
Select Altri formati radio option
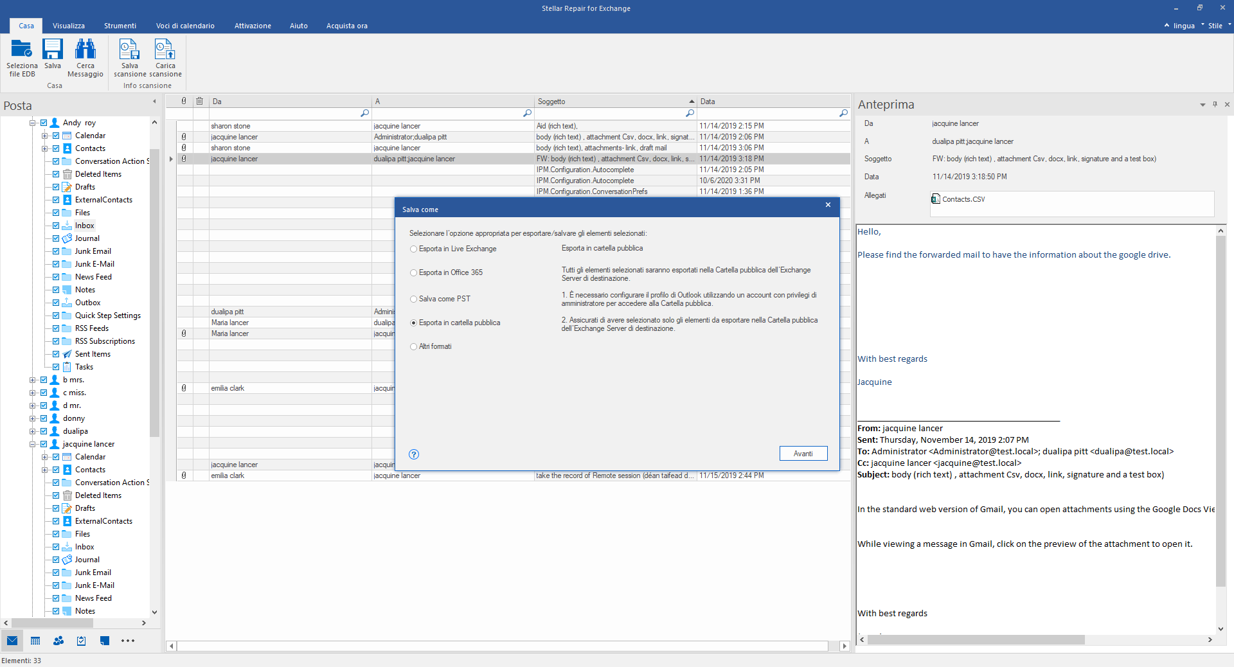click(414, 347)
